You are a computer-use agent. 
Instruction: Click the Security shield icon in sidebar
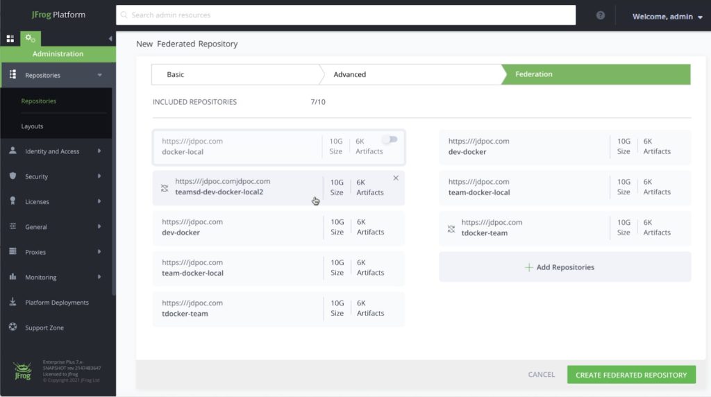pos(12,176)
